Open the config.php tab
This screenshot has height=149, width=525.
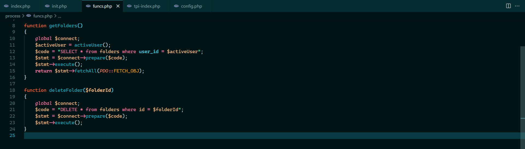click(191, 6)
